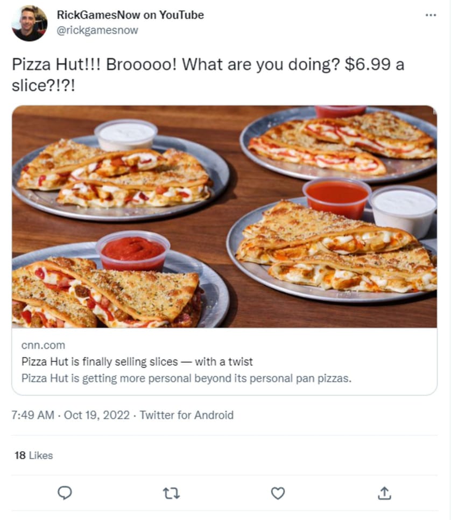Open share options from the upload arrow
Image resolution: width=452 pixels, height=520 pixels.
(384, 493)
